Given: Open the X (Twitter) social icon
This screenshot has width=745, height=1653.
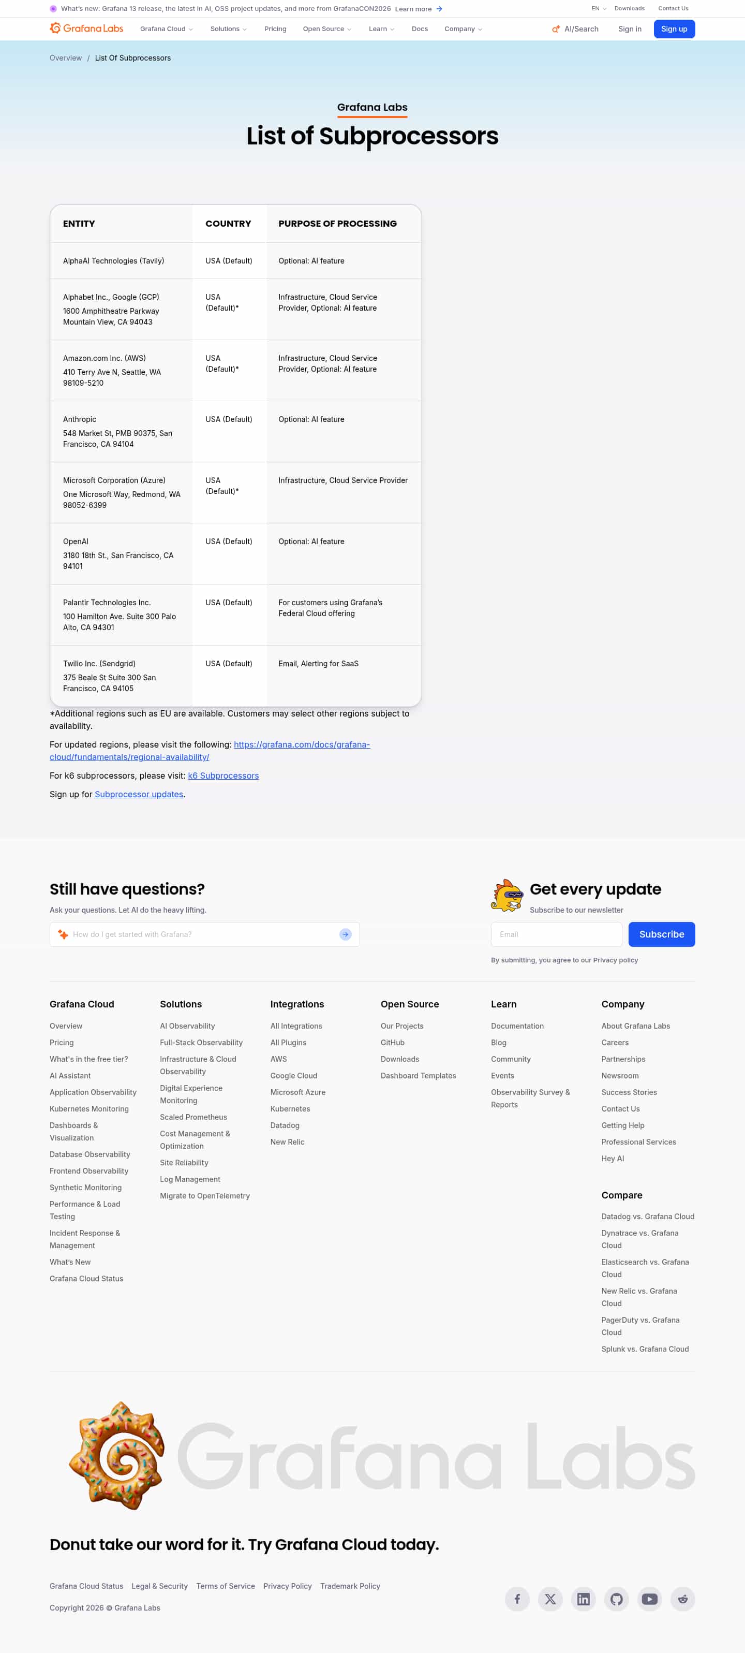Looking at the screenshot, I should tap(550, 1599).
